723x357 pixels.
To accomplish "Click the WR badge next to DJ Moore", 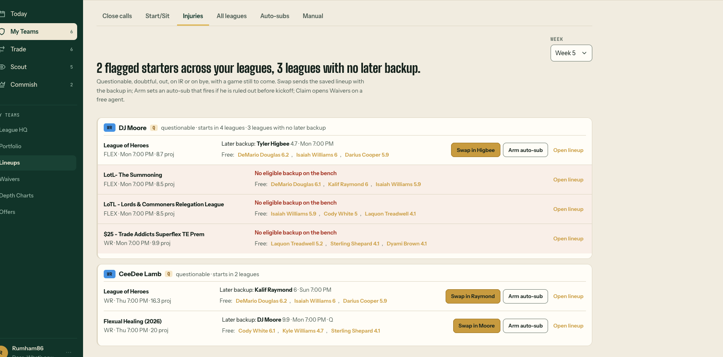I will click(x=110, y=128).
